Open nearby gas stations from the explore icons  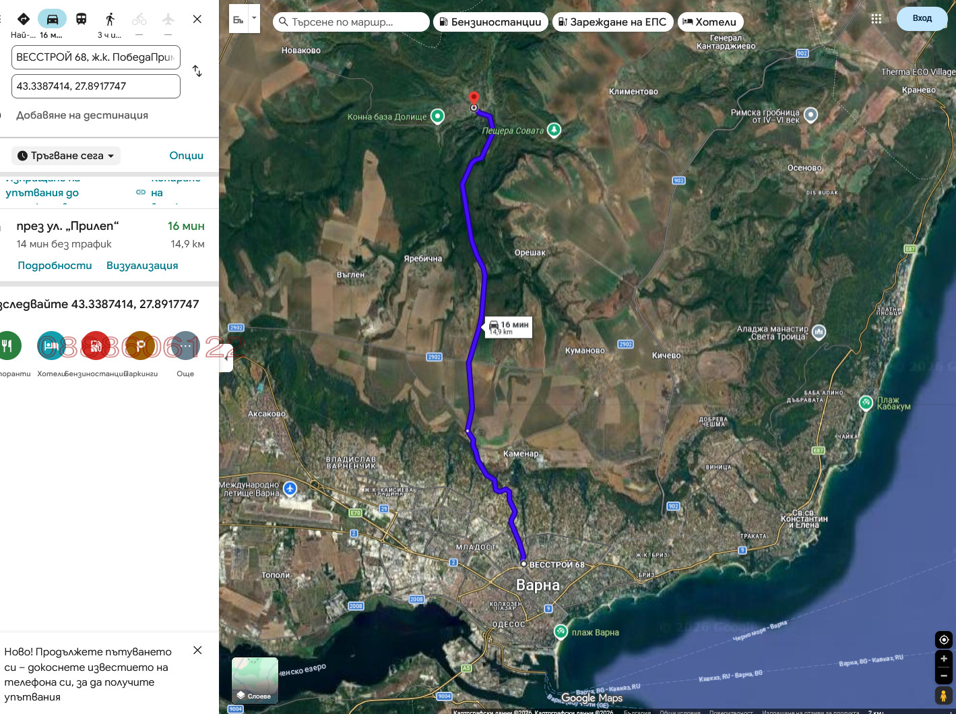point(96,345)
